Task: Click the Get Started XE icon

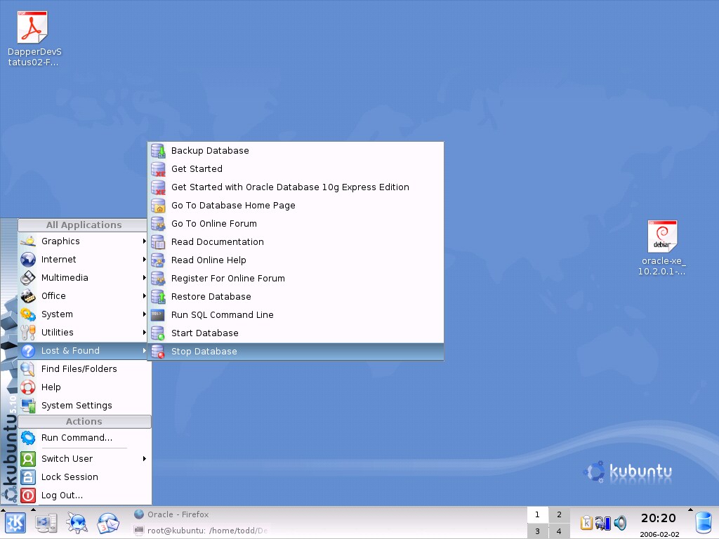Action: (158, 169)
